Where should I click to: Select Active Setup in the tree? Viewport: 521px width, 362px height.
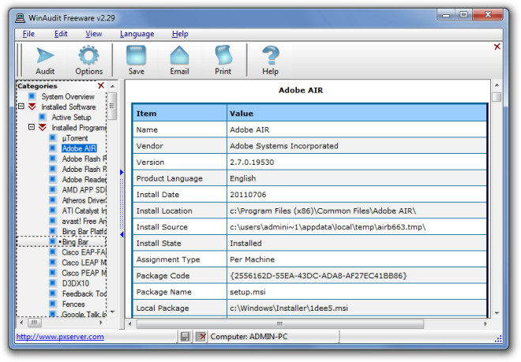coord(71,118)
